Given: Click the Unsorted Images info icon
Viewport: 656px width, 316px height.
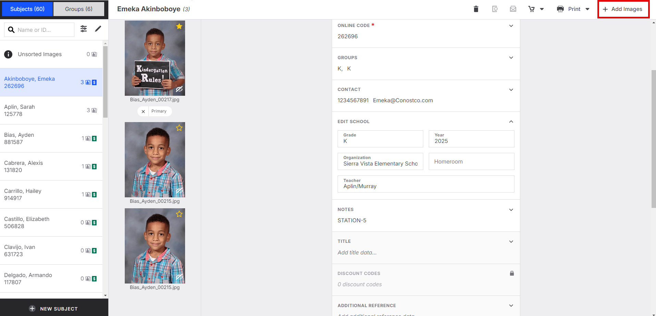Looking at the screenshot, I should pos(8,54).
